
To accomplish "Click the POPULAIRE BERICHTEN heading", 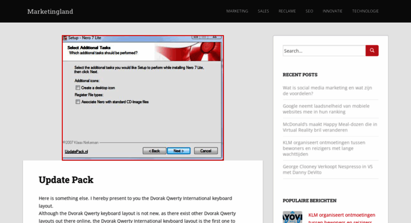I will (309, 200).
